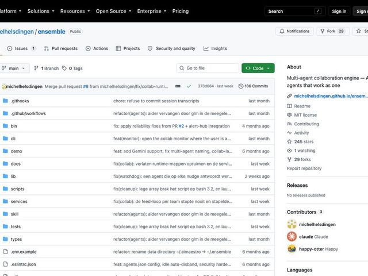Open the services folder
Viewport: 368px width, 276px height.
[x=19, y=201]
